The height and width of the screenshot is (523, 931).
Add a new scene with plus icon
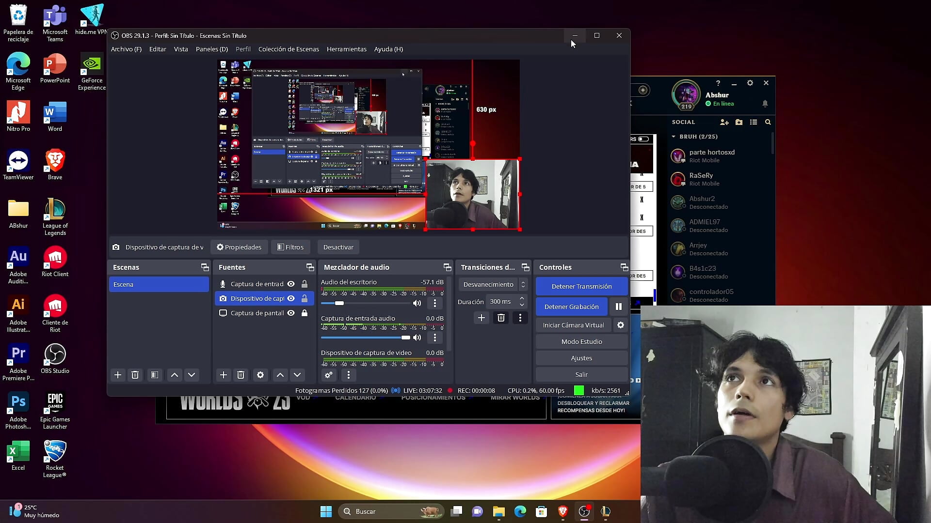click(117, 375)
